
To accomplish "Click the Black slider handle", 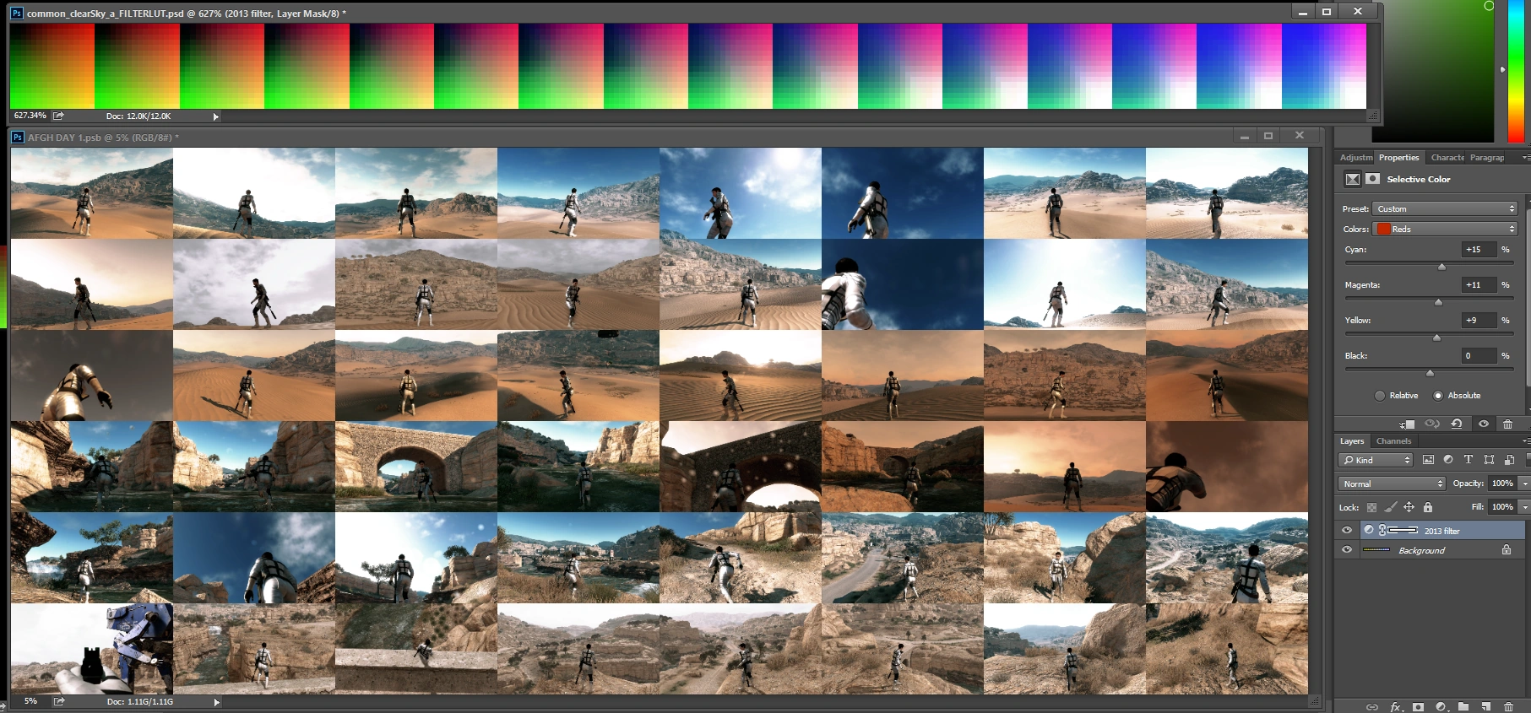I will pos(1430,373).
